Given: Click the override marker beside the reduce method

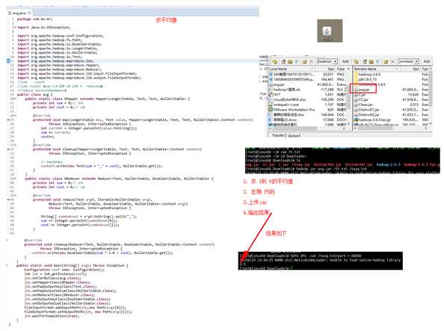Looking at the screenshot, I should pos(8,199).
